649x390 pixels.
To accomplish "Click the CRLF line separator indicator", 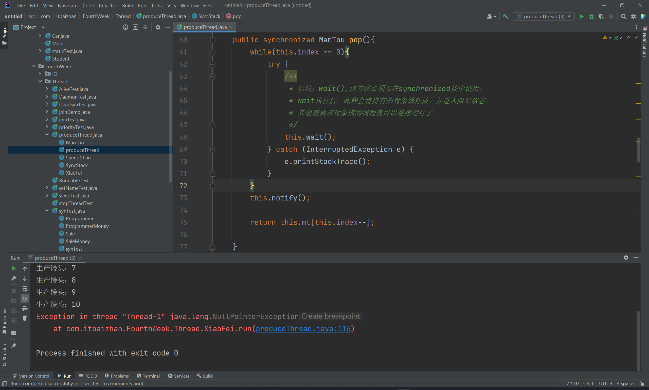I will (589, 383).
